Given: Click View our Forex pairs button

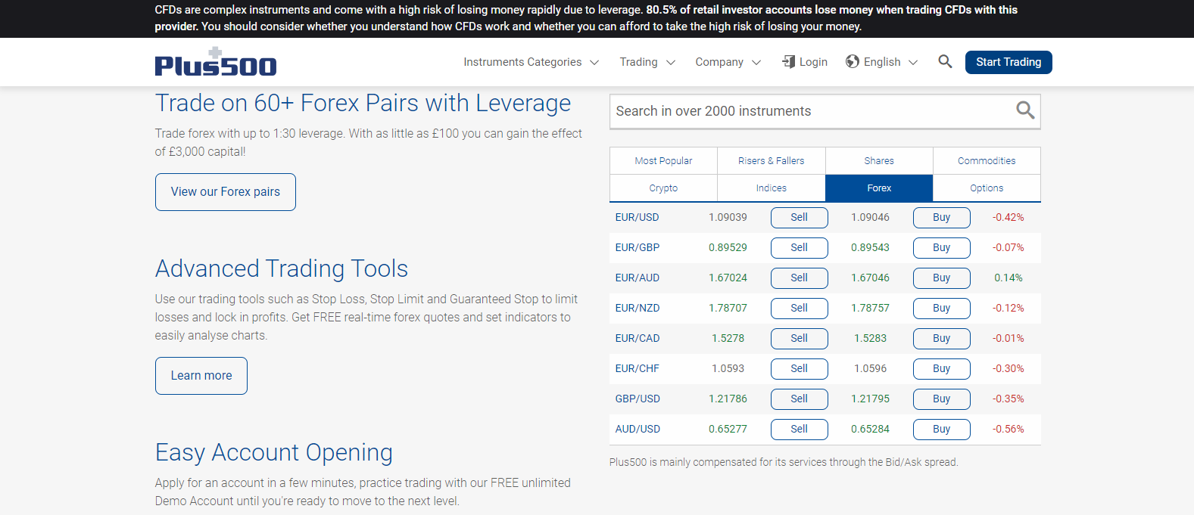Looking at the screenshot, I should pyautogui.click(x=226, y=192).
